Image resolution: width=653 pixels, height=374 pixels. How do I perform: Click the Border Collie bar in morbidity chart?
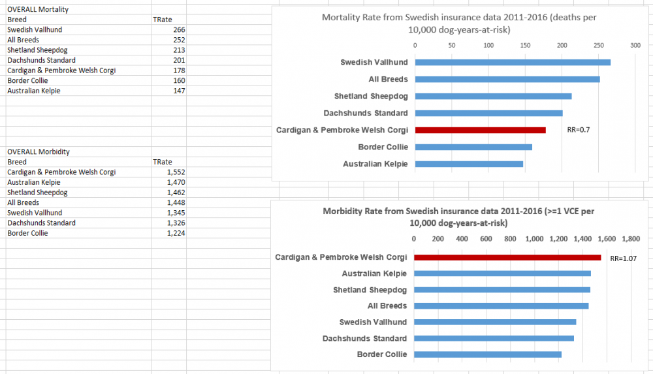coord(488,354)
